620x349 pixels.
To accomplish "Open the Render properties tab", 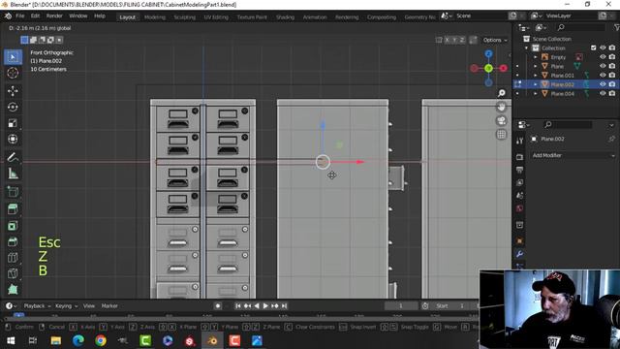I will coord(519,157).
